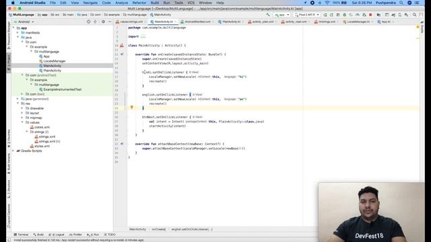Switch to PlainActivity.kt editor tab
Viewport: 431px width, 242px height.
[x=231, y=22]
